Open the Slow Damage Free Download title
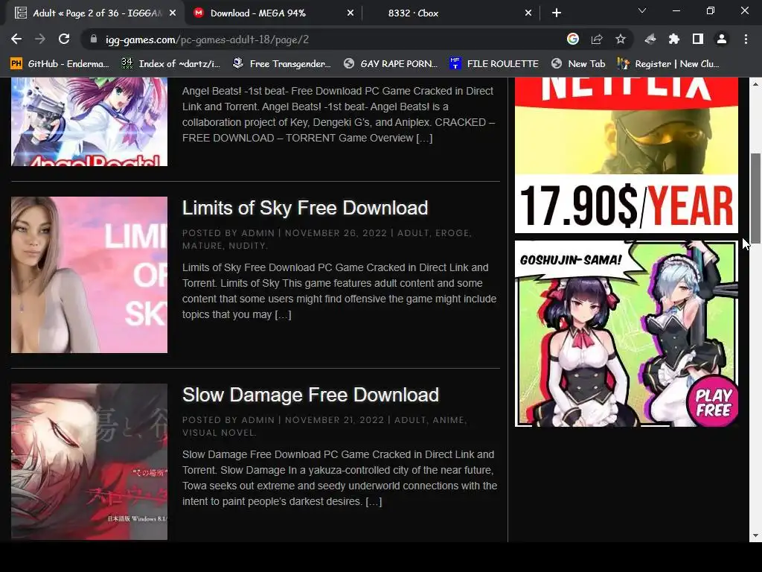The width and height of the screenshot is (762, 572). click(310, 395)
